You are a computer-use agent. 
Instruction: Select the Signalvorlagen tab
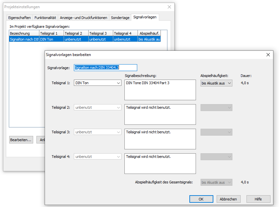pos(145,17)
